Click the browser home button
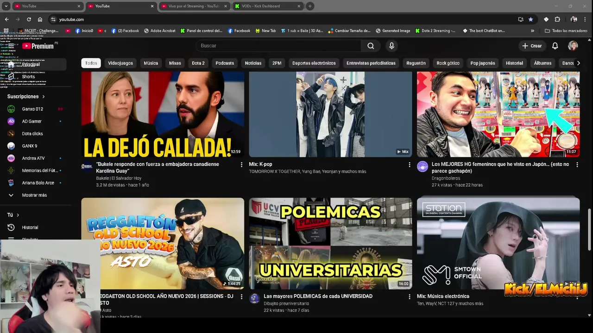 [x=40, y=19]
